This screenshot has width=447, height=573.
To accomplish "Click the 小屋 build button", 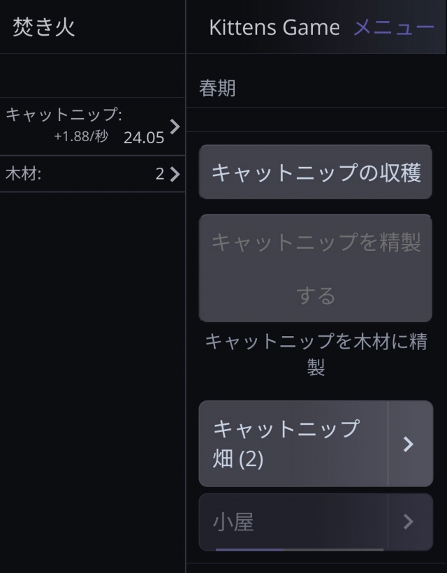I will 293,521.
